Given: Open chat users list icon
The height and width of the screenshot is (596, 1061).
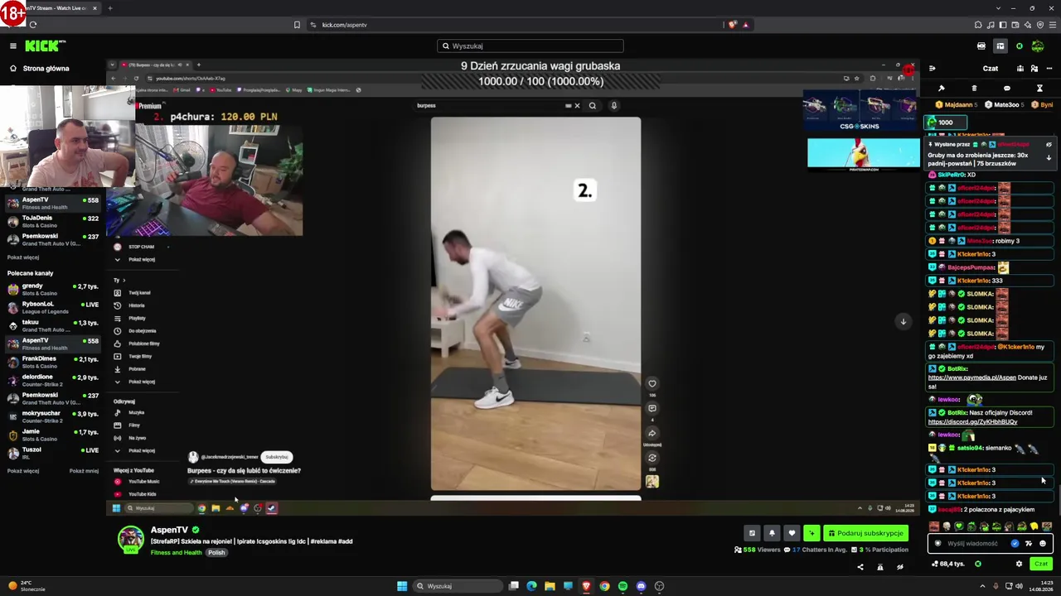Looking at the screenshot, I should click(x=1034, y=69).
